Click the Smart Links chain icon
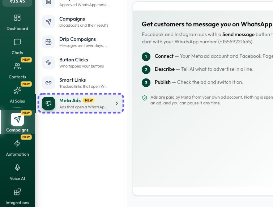Screen dimensions: 273x207 point(48,83)
